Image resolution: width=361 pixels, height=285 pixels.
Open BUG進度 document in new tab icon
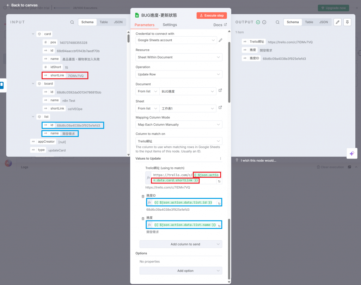pyautogui.click(x=220, y=91)
